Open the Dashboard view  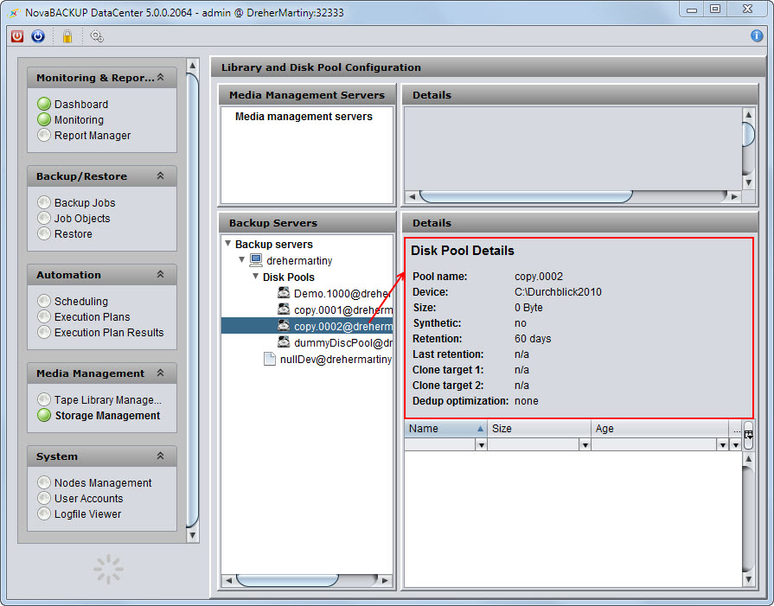coord(81,104)
